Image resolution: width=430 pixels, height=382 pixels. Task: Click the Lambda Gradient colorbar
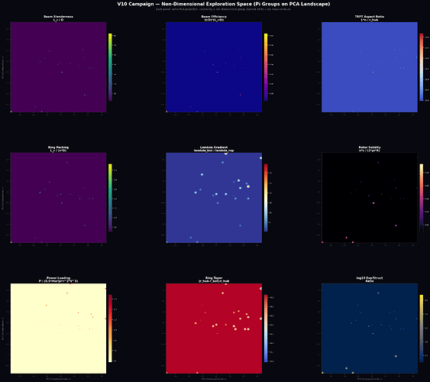tap(266, 198)
